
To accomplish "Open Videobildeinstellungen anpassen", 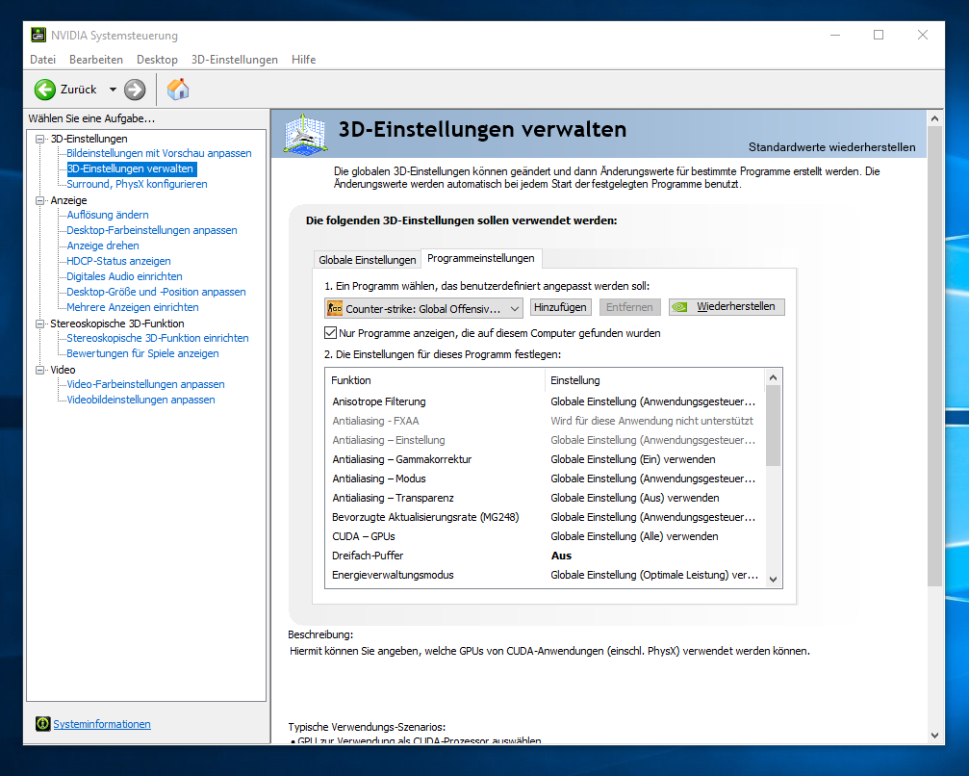I will (x=140, y=401).
